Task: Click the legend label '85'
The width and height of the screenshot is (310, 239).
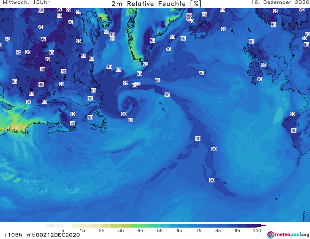Action: point(218,231)
